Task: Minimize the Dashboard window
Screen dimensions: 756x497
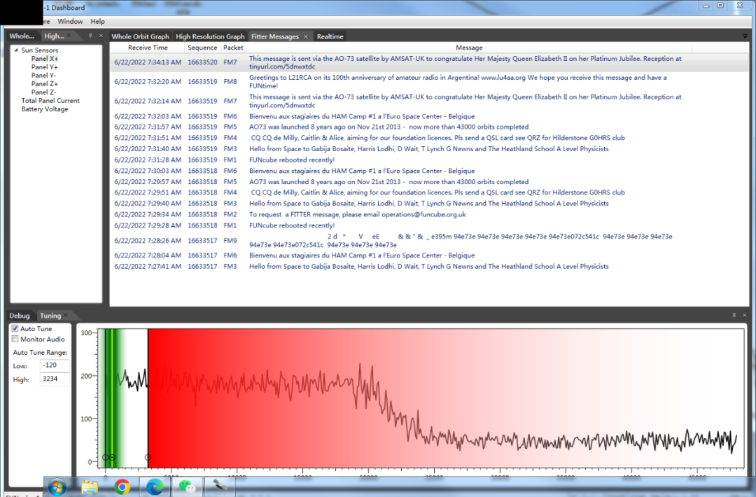Action: click(x=706, y=6)
